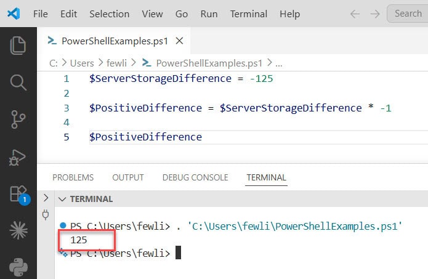Screen dimensions: 428x279
Task: Click line number 1 in the gutter
Action: click(x=67, y=79)
